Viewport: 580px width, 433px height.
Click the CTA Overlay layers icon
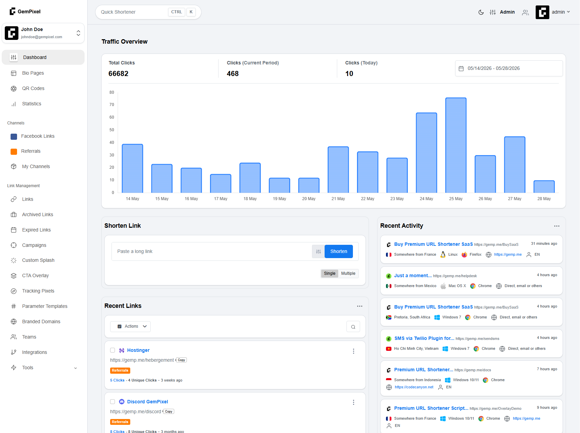tap(14, 276)
